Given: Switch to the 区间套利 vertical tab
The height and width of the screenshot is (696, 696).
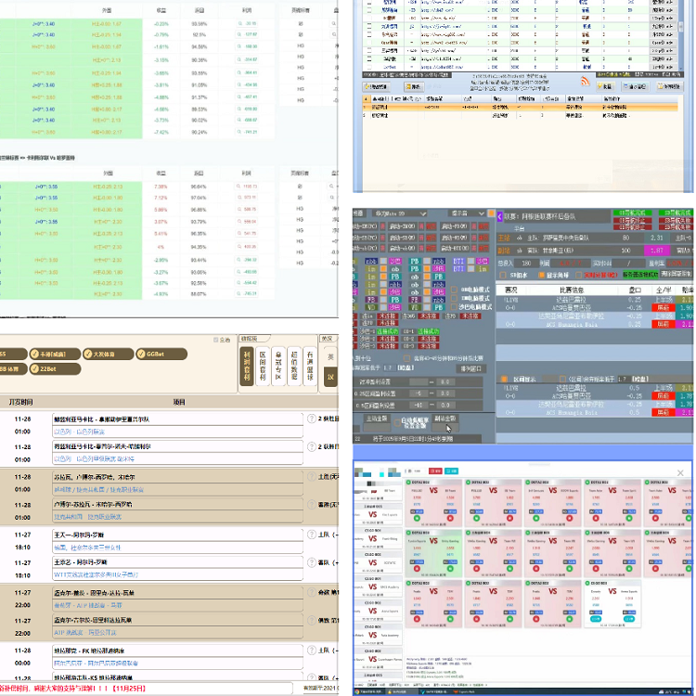Looking at the screenshot, I should (x=263, y=367).
